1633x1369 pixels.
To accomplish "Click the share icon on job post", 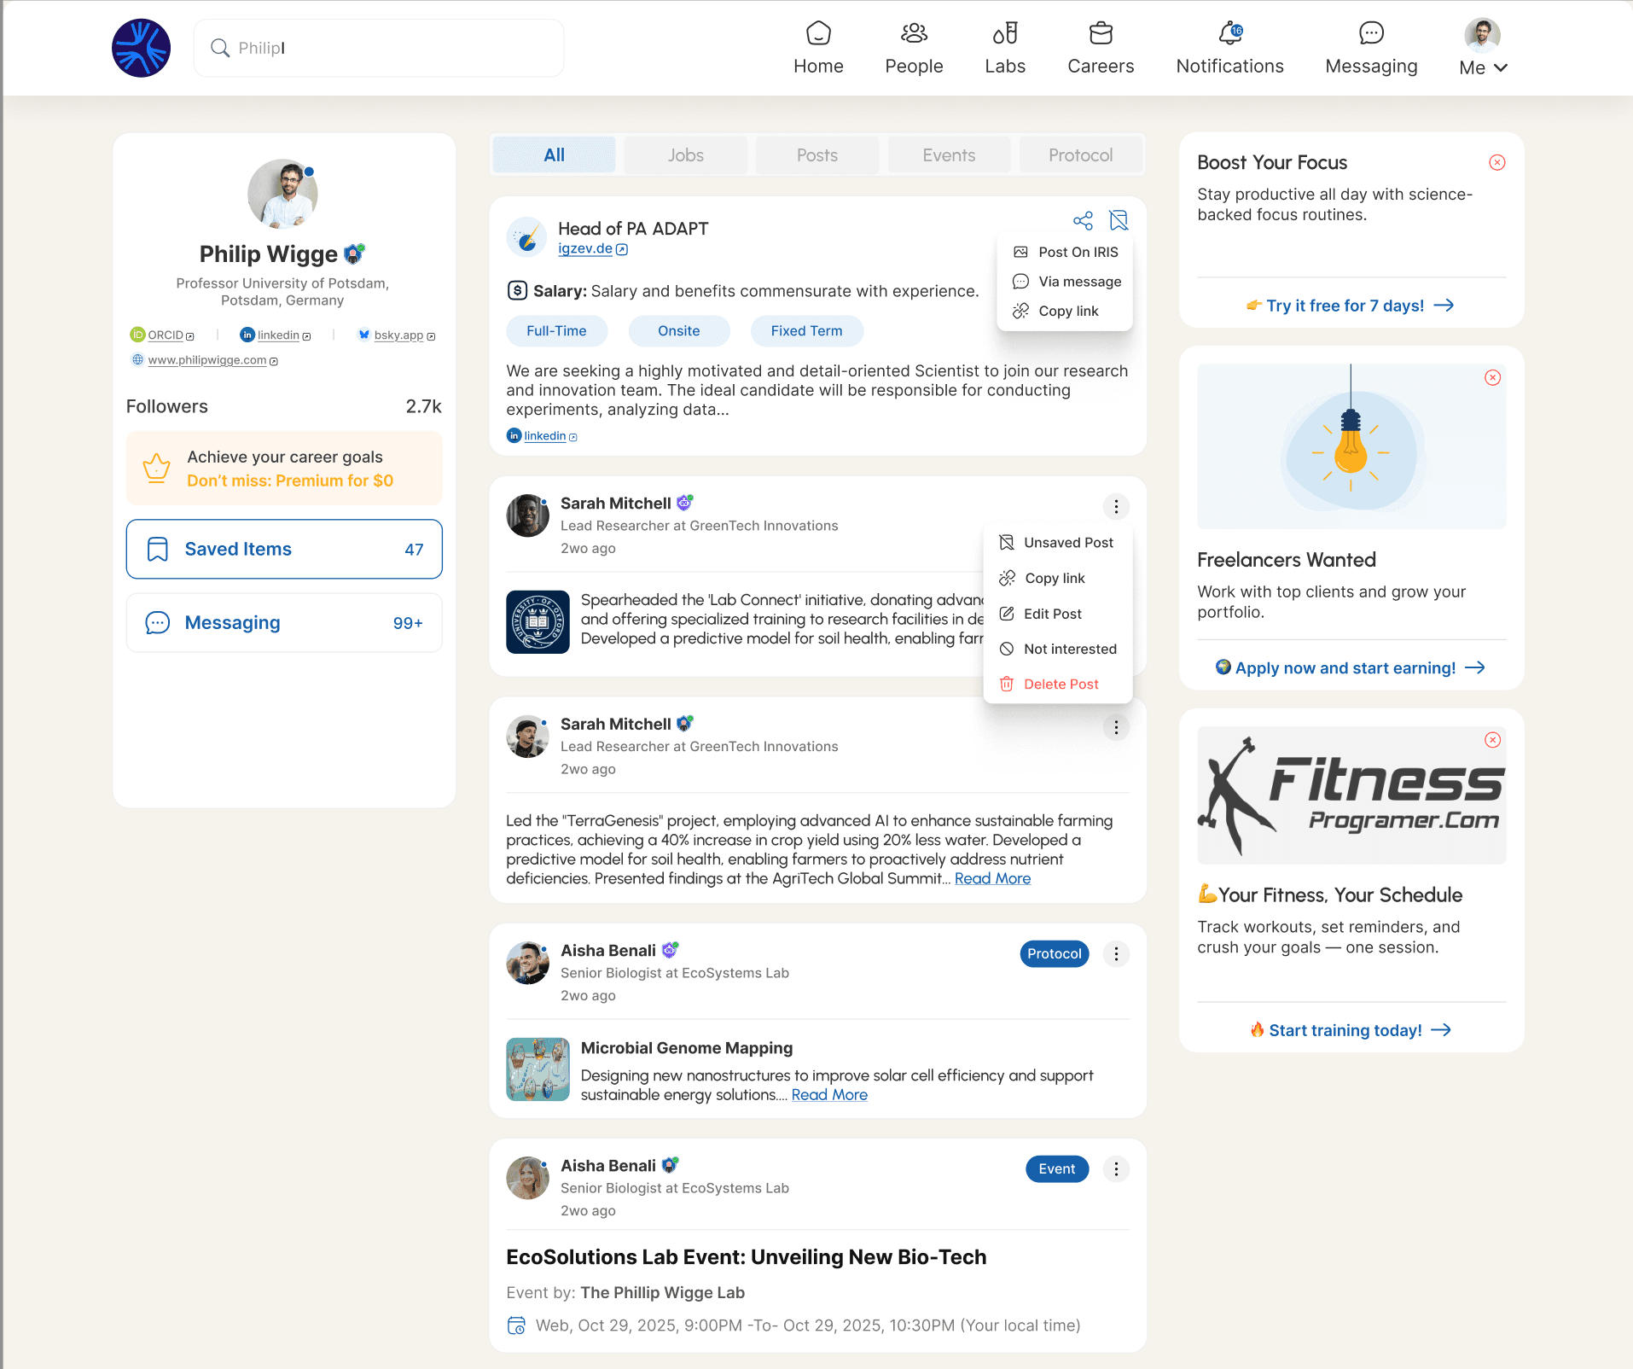I will tap(1083, 221).
